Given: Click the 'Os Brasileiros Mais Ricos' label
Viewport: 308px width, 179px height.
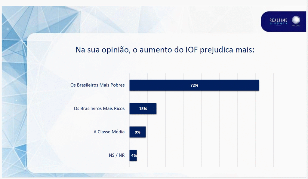Looking at the screenshot, I should coord(99,108).
